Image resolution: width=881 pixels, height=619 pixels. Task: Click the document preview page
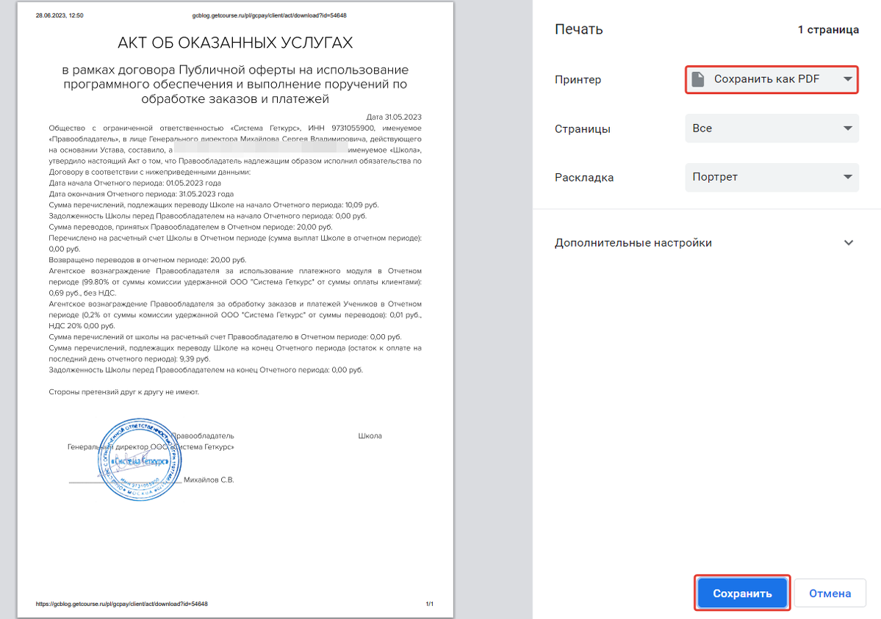point(235,310)
